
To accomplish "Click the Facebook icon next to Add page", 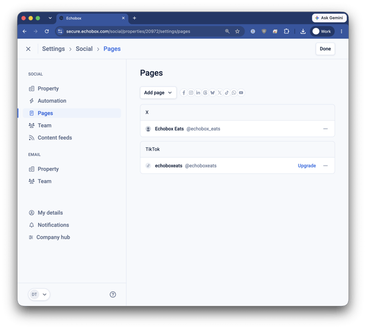I will [x=184, y=93].
